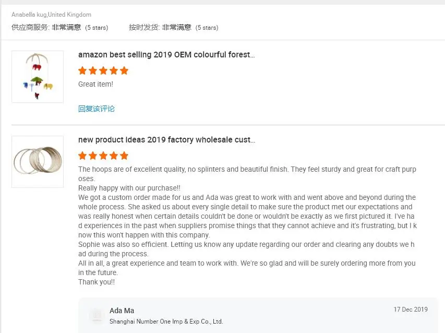
Task: Click the "Great item!" review text
Action: tap(95, 84)
